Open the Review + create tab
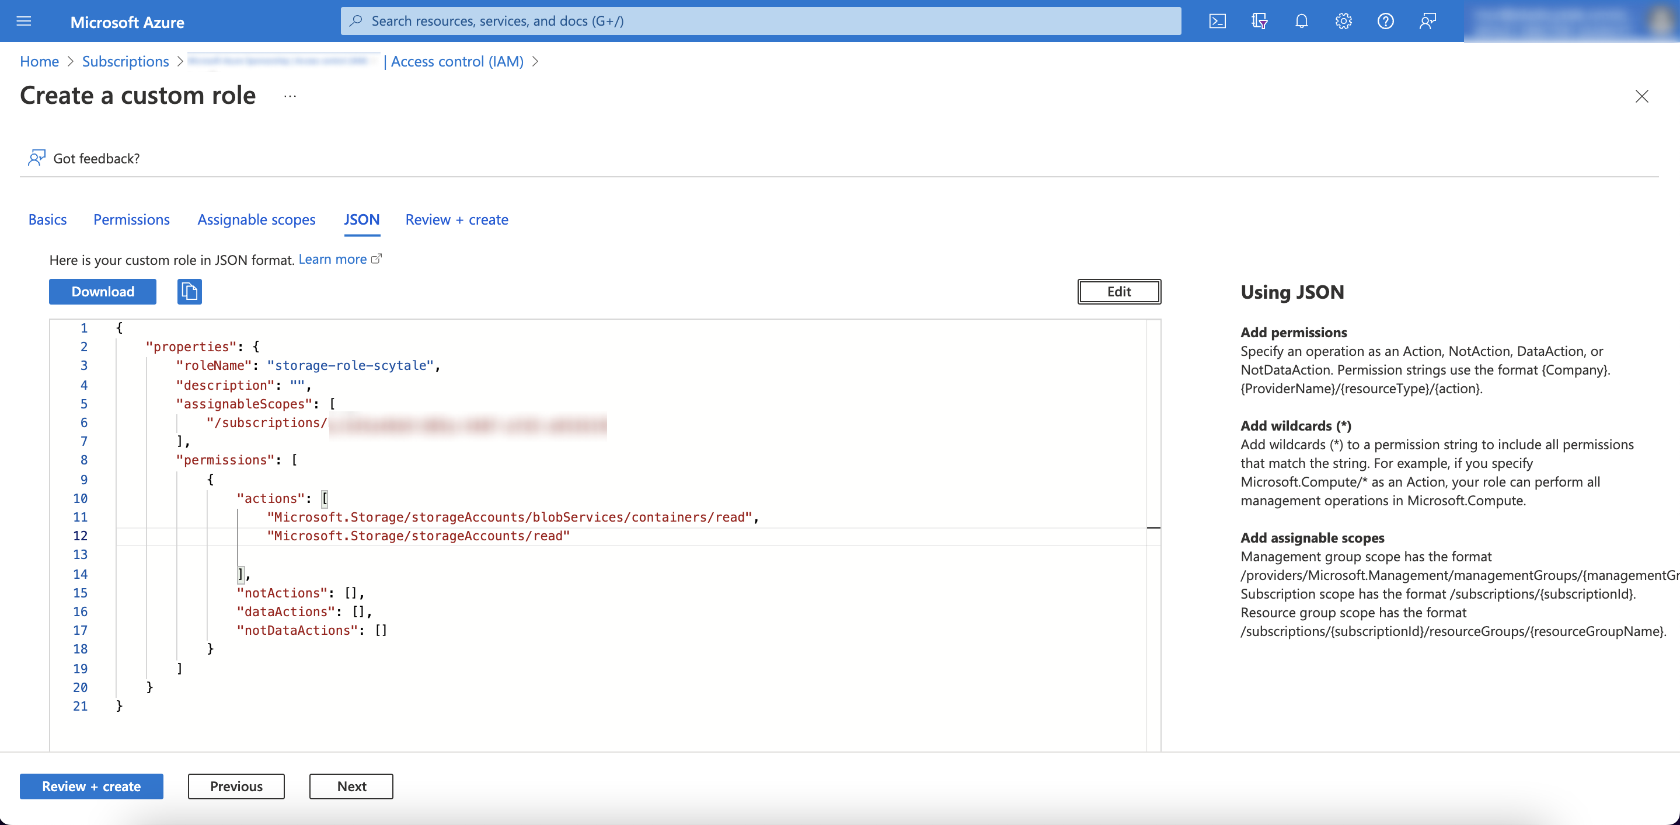The height and width of the screenshot is (825, 1680). click(x=456, y=219)
